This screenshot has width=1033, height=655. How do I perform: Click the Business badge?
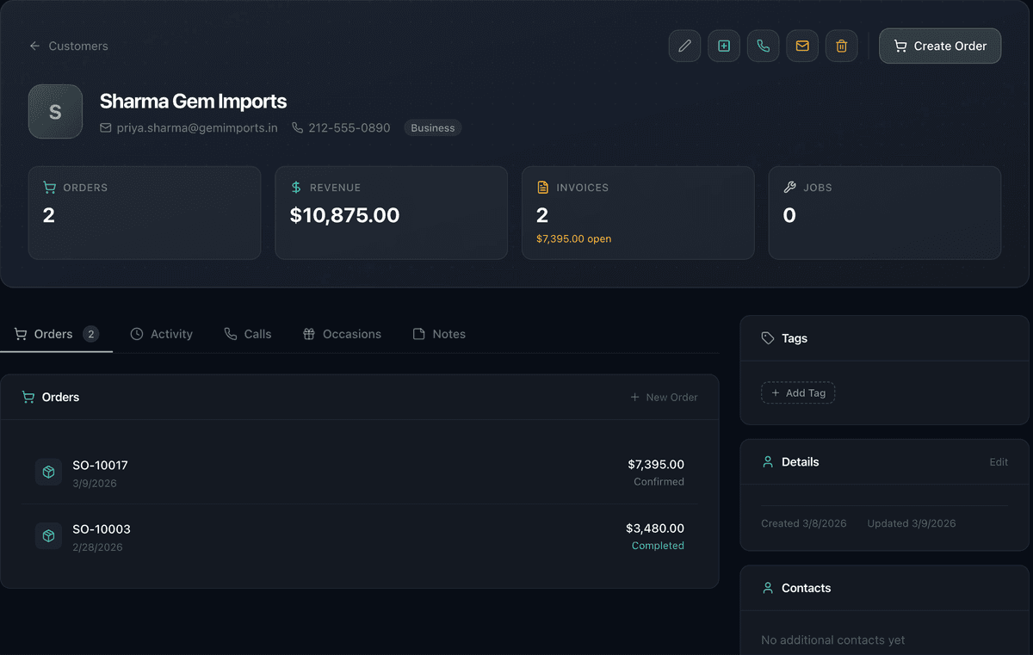click(x=433, y=127)
